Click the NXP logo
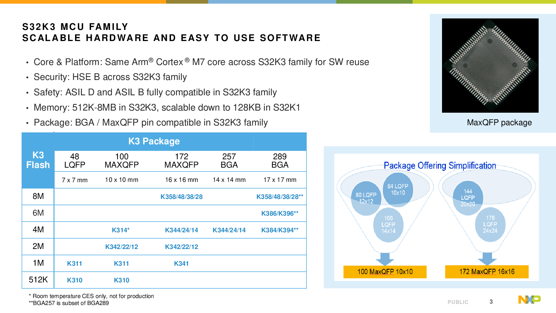The width and height of the screenshot is (556, 313). point(529,299)
